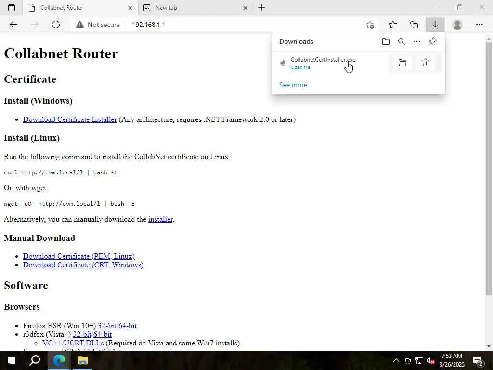Image resolution: width=493 pixels, height=370 pixels.
Task: Click the VC++/UCRT DLLs link
Action: pyautogui.click(x=73, y=343)
